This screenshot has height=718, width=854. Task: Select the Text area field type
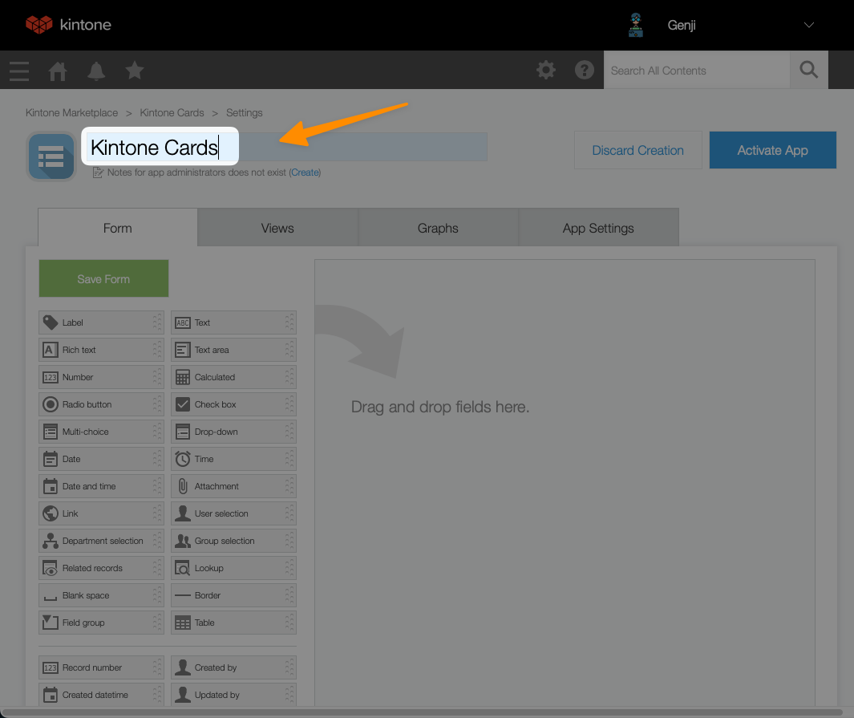pyautogui.click(x=233, y=350)
